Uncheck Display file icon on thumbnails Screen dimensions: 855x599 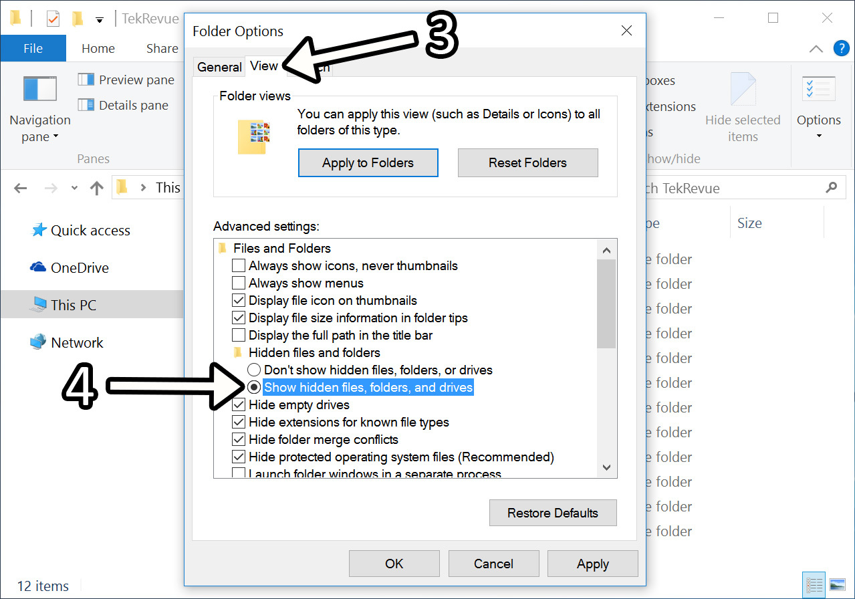pos(239,300)
